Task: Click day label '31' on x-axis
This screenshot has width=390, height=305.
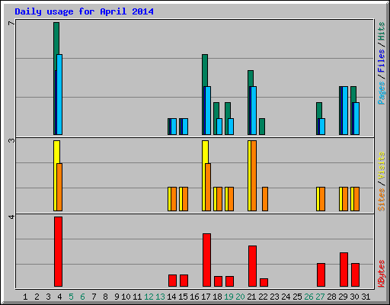Action: (x=366, y=297)
